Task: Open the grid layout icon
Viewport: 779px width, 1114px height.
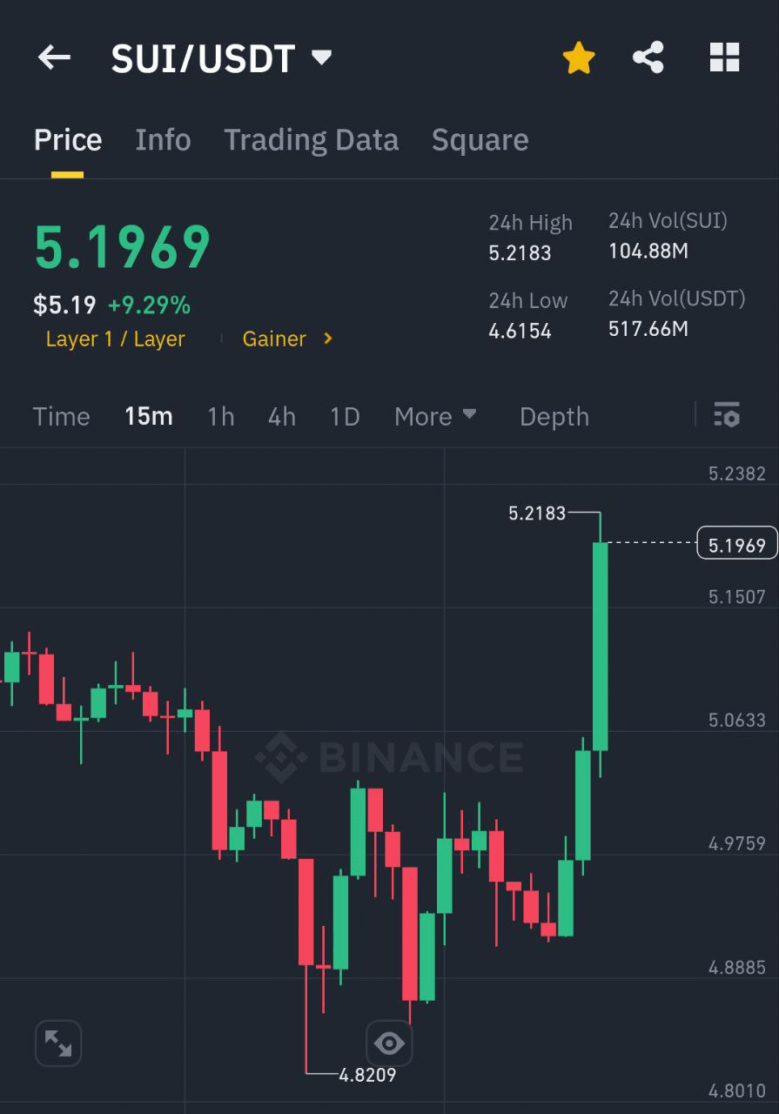Action: 724,58
